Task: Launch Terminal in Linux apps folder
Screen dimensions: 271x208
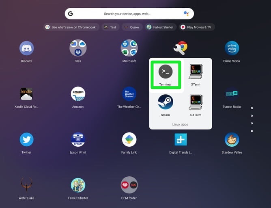Action: 166,71
